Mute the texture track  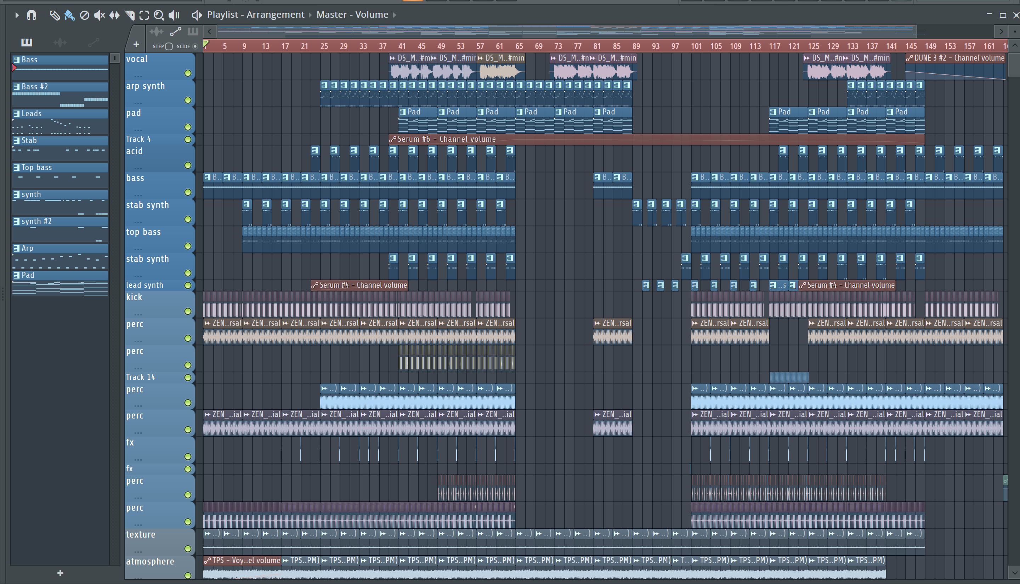(x=188, y=549)
